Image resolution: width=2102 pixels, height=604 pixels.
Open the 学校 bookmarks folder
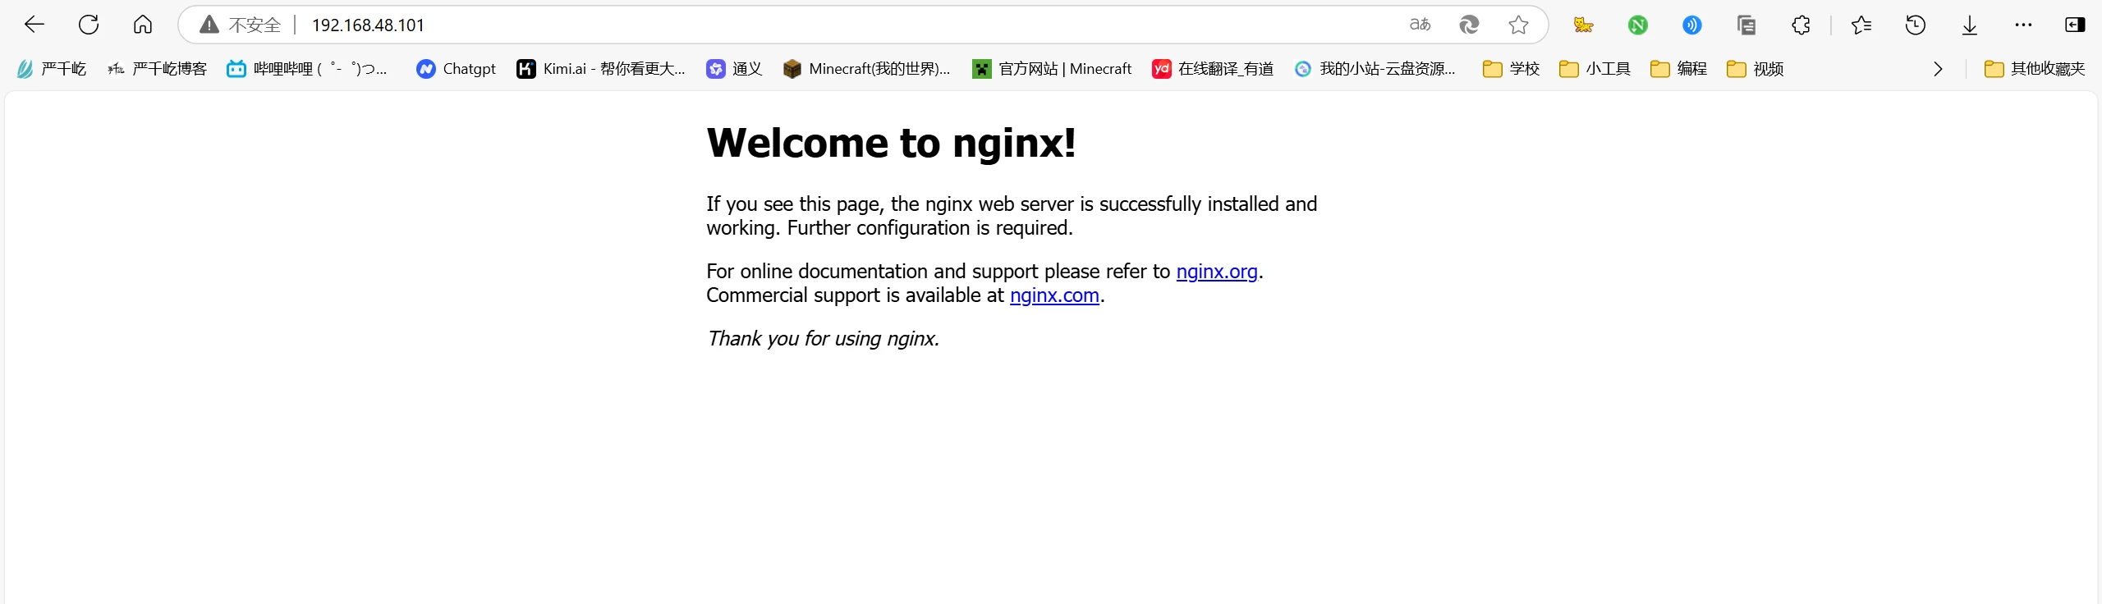[1511, 69]
